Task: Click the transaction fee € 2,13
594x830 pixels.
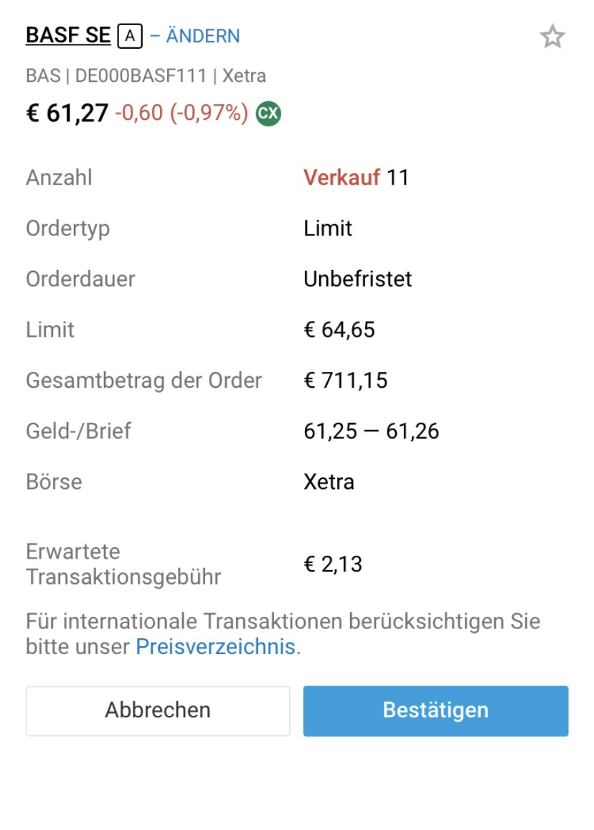Action: point(333,564)
